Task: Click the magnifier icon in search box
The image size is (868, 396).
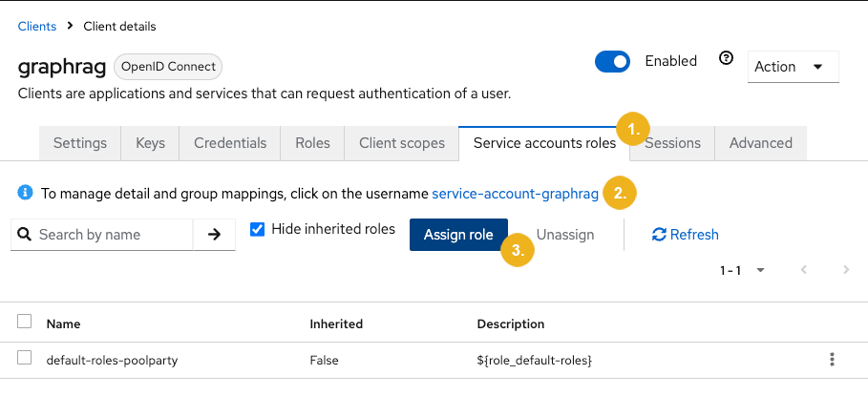Action: click(24, 235)
